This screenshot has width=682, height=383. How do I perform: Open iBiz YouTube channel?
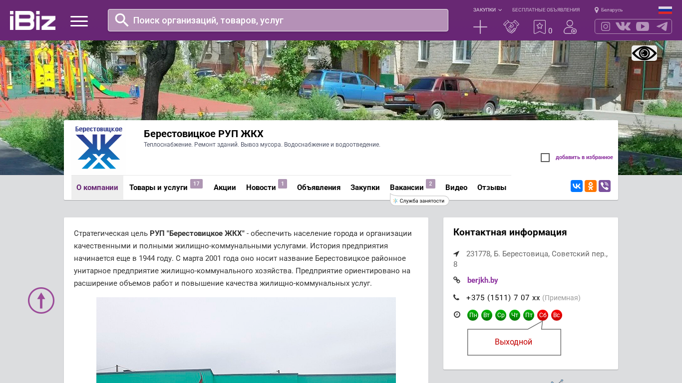point(643,26)
